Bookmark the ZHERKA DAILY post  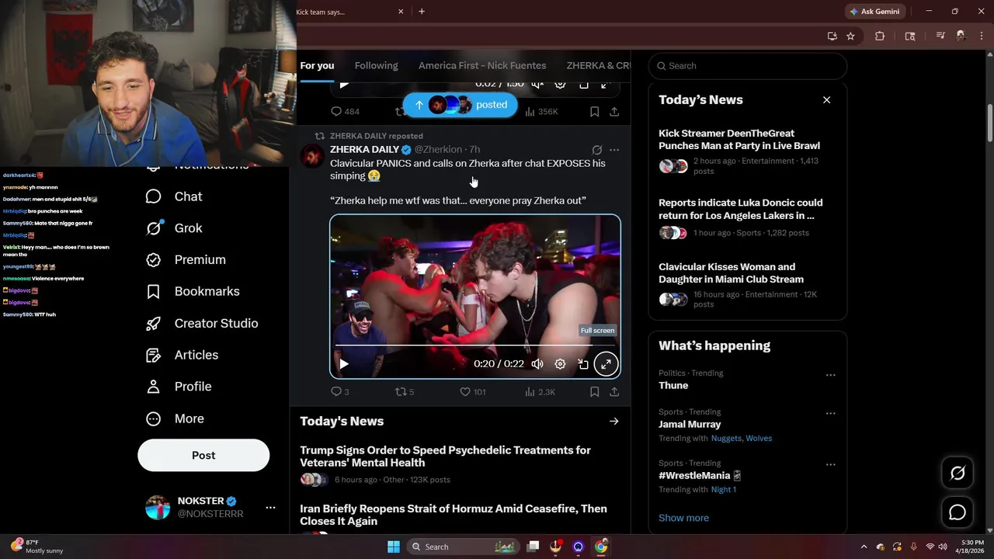click(594, 392)
